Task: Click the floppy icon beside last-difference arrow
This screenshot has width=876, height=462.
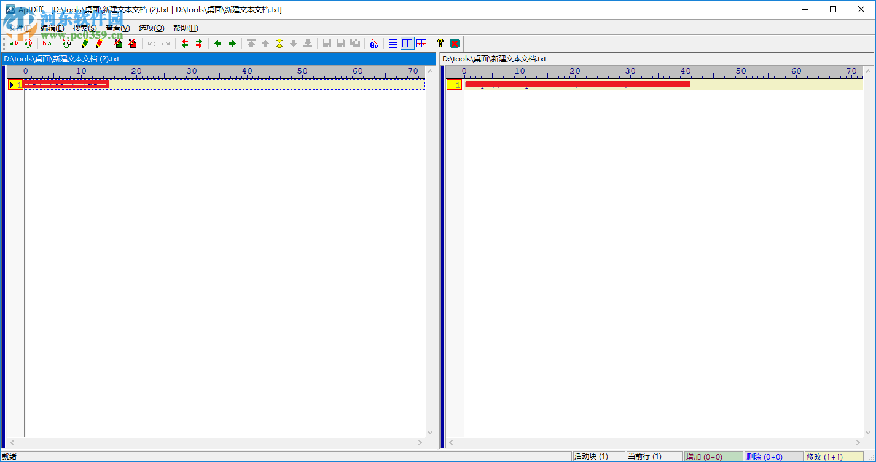Action: pos(327,43)
